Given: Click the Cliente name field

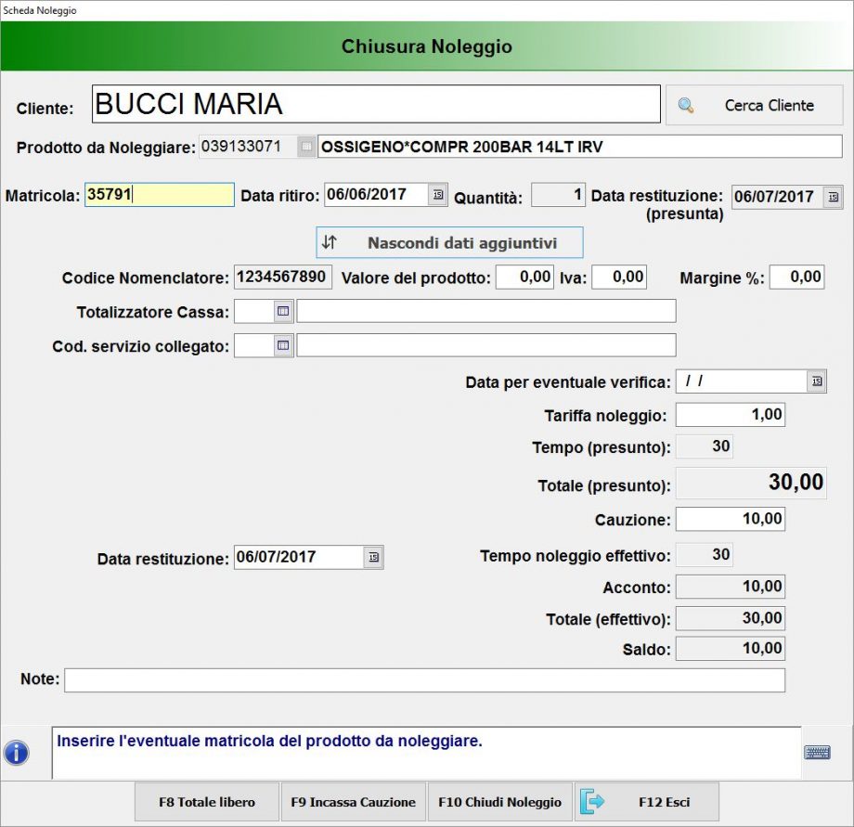Looking at the screenshot, I should [x=376, y=104].
